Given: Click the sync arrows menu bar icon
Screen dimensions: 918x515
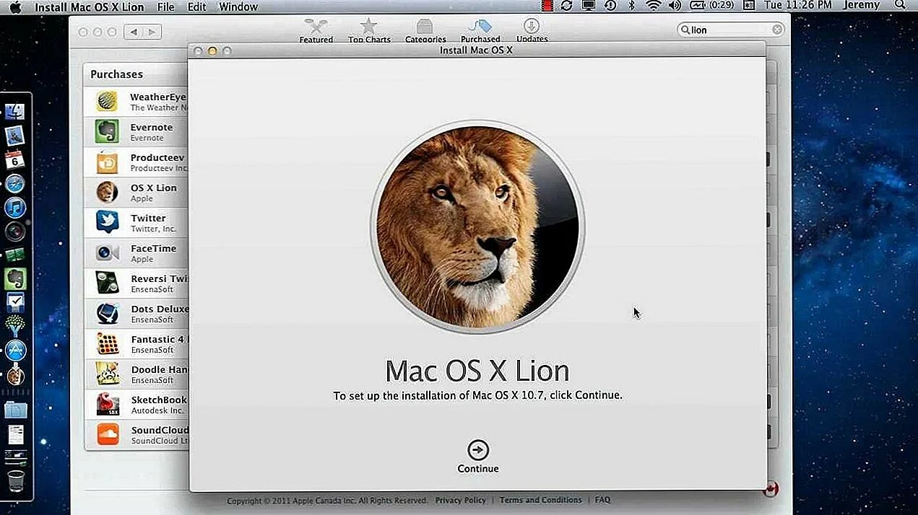Looking at the screenshot, I should [567, 6].
